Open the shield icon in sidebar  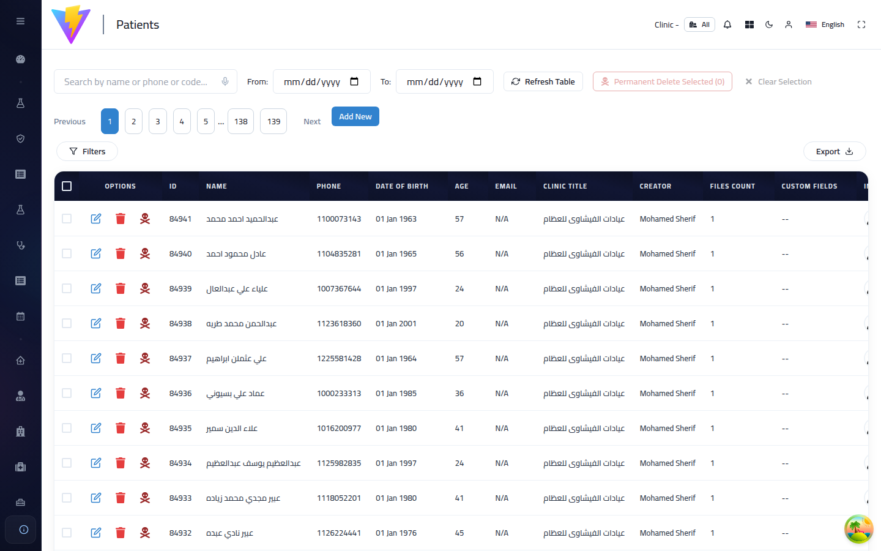point(20,139)
